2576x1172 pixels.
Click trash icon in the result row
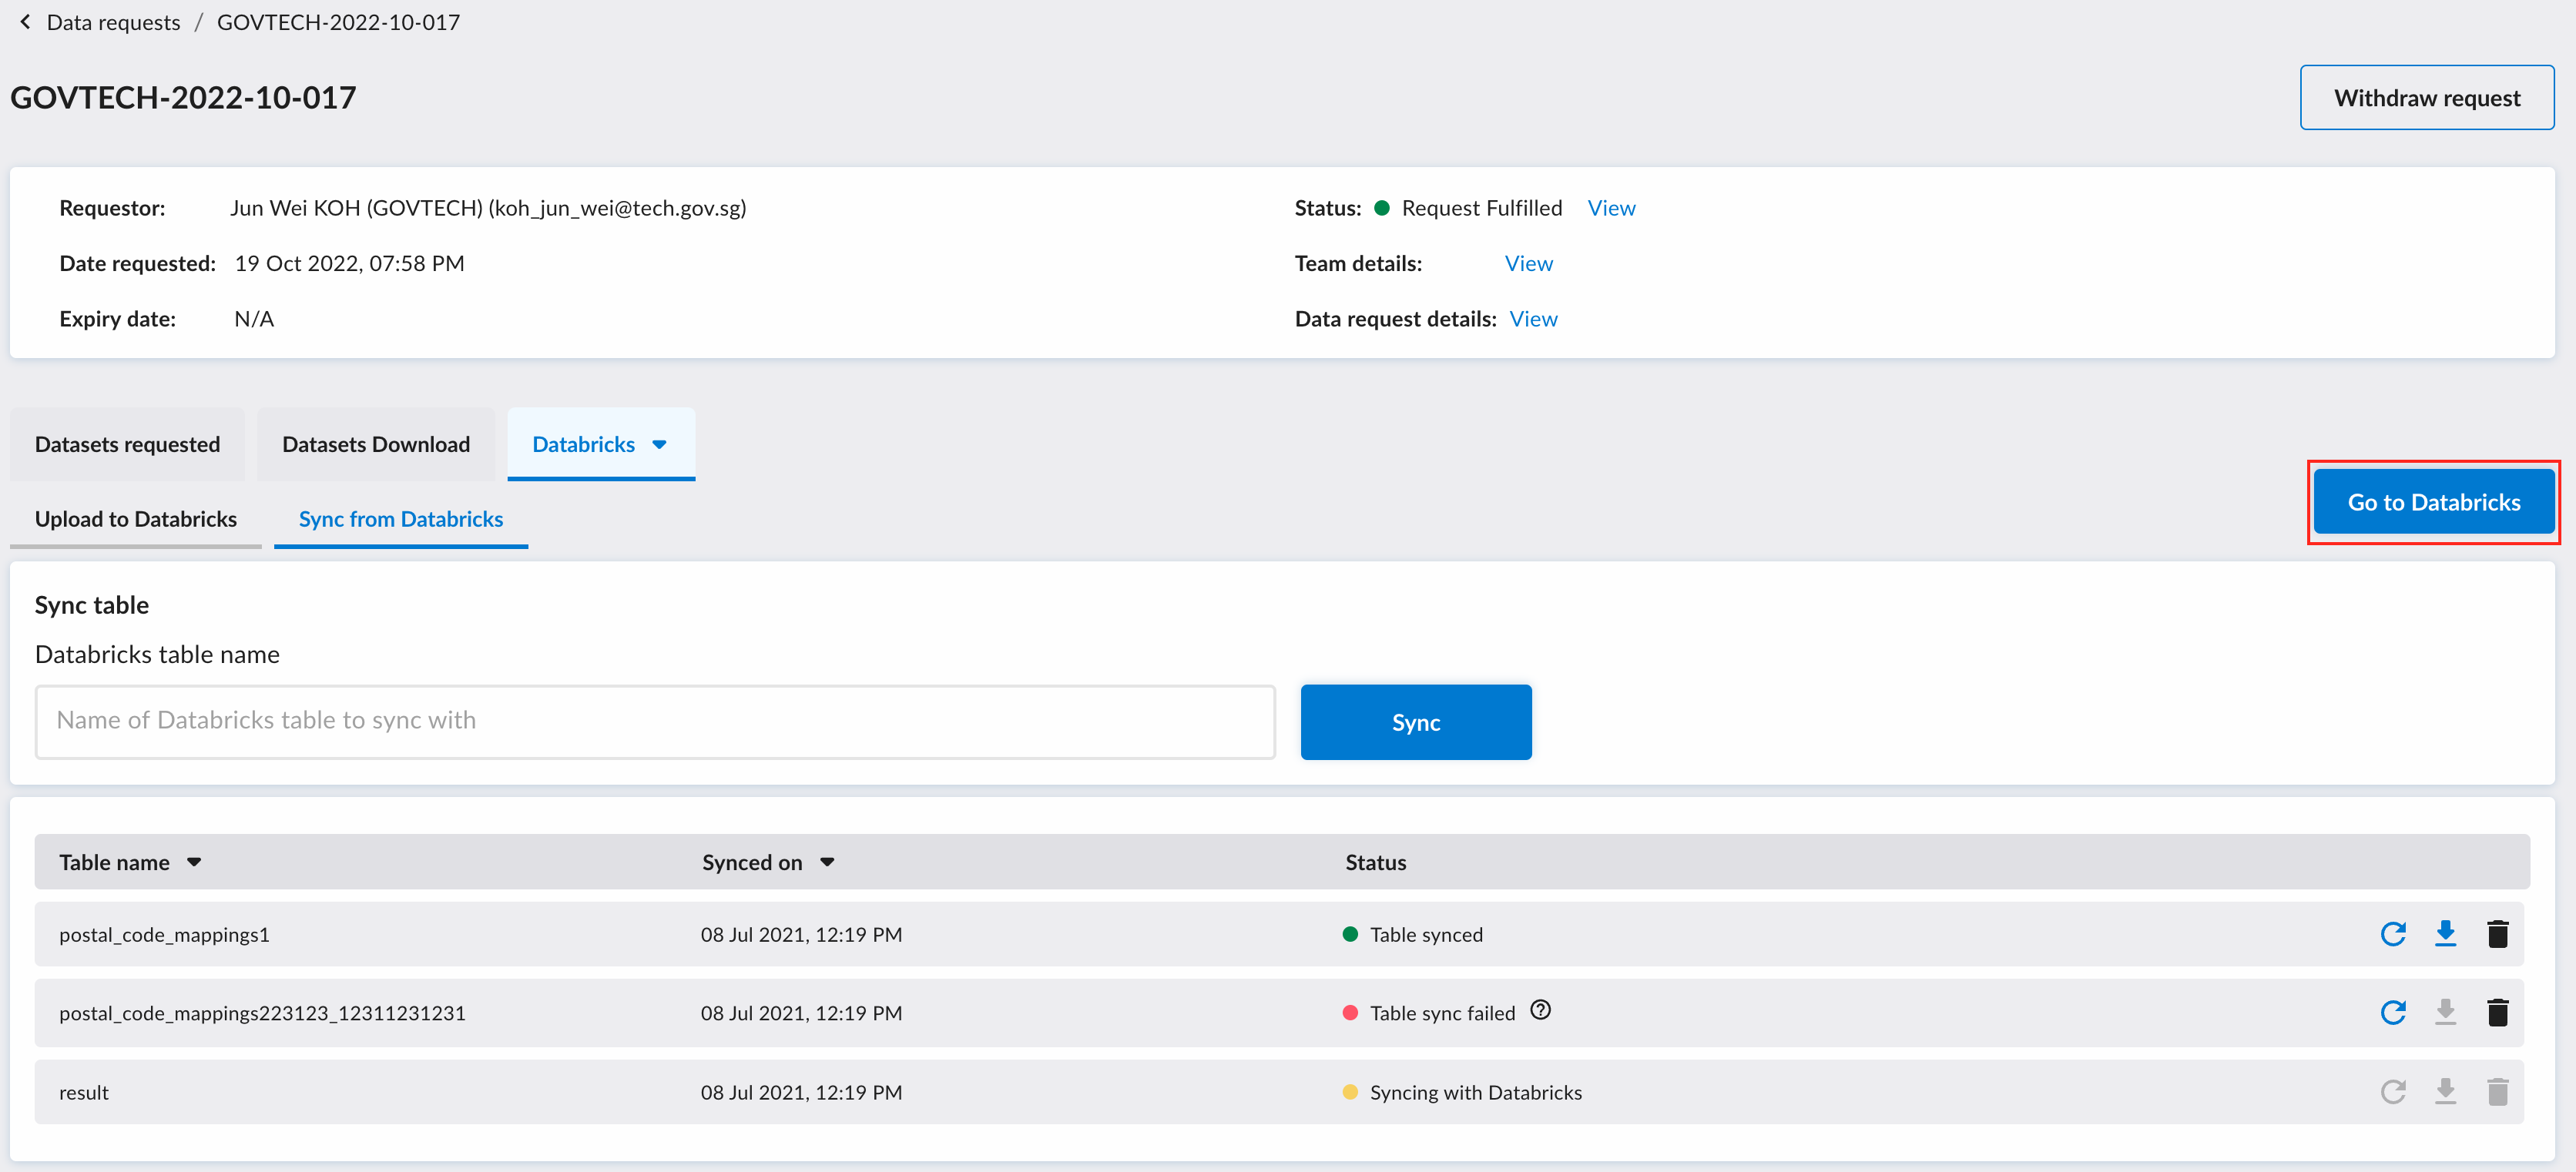pos(2498,1092)
